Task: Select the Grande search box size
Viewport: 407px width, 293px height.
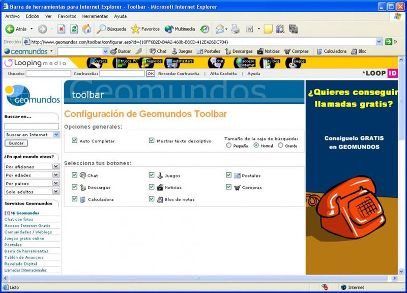Action: coord(280,145)
